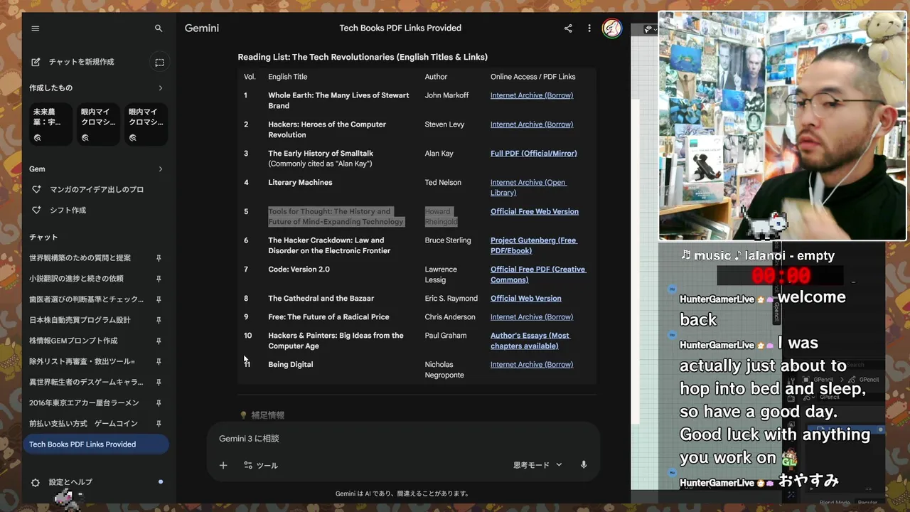Click the microphone voice input icon
This screenshot has width=910, height=512.
[584, 465]
